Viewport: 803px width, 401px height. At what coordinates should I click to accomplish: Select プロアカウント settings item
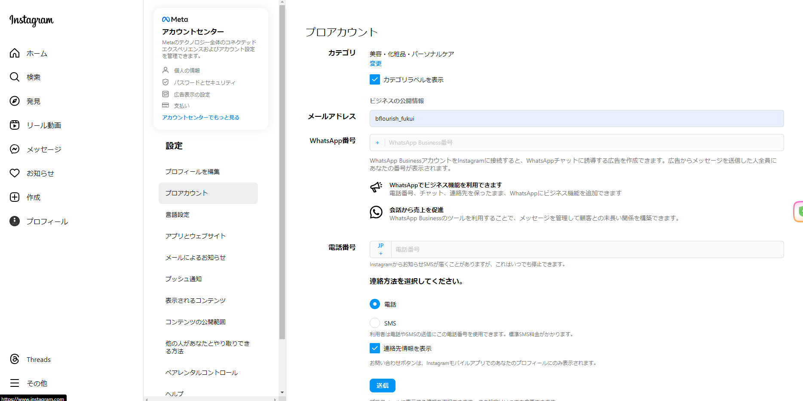(x=208, y=193)
